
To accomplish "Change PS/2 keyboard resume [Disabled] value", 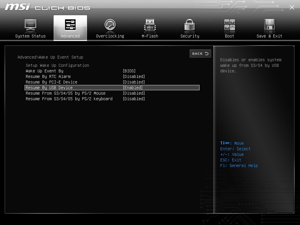I will click(134, 99).
